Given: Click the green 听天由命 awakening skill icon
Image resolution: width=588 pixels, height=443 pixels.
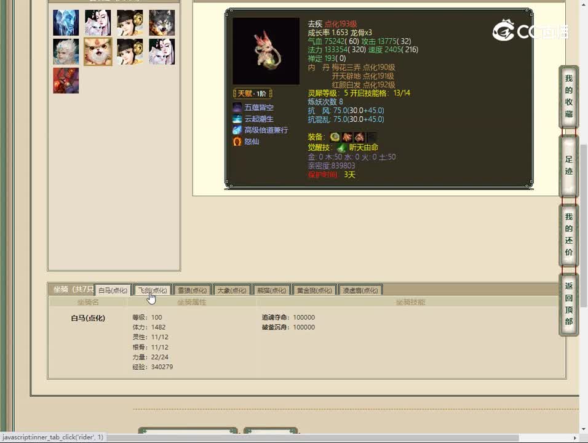Looking at the screenshot, I should pos(341,148).
